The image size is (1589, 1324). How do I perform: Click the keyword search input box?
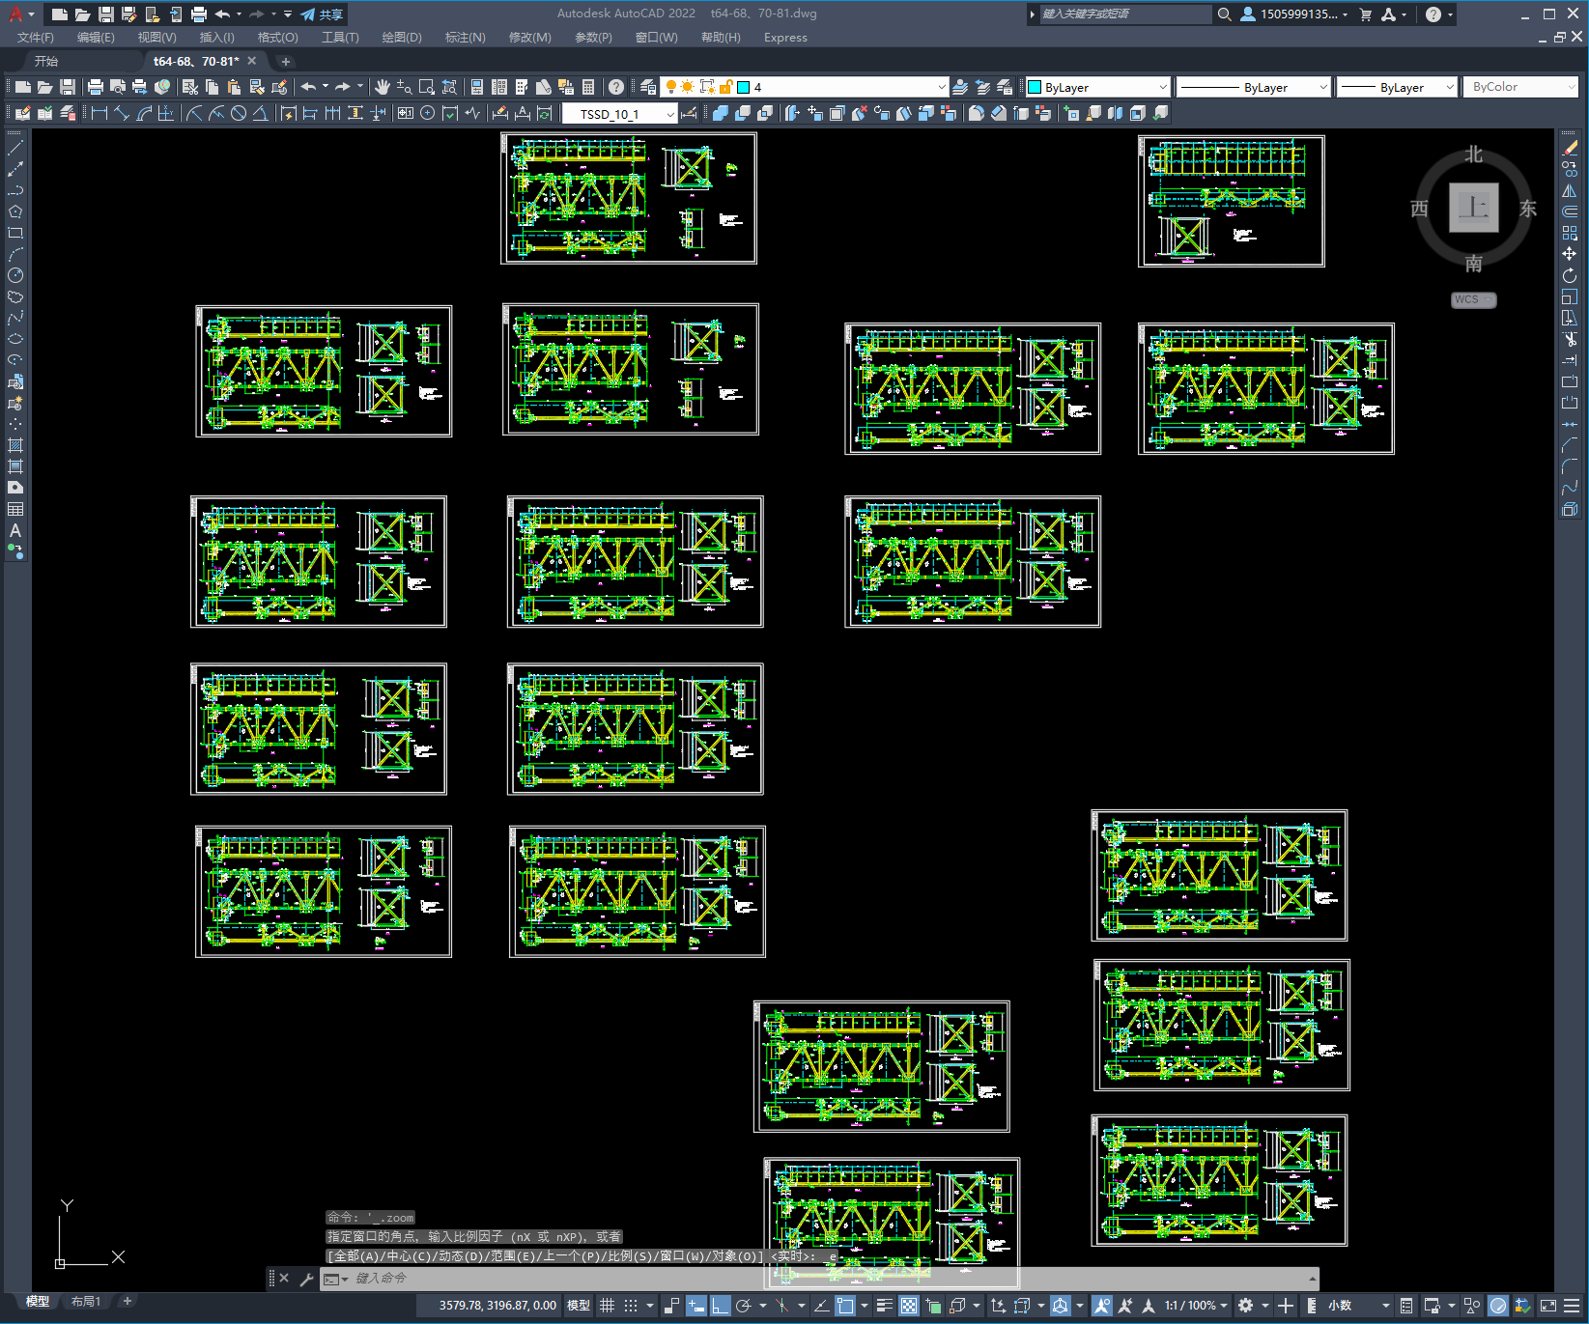(x=1125, y=14)
